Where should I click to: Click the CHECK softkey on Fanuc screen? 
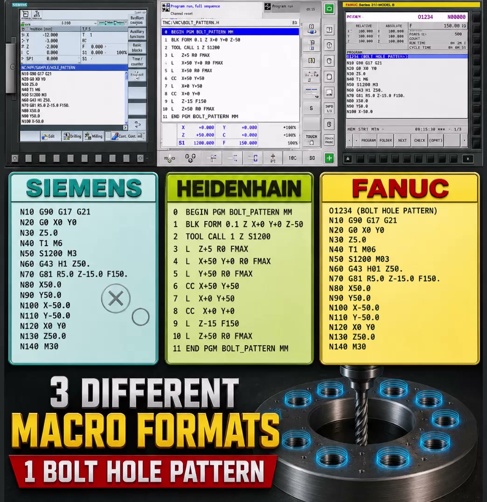point(419,140)
